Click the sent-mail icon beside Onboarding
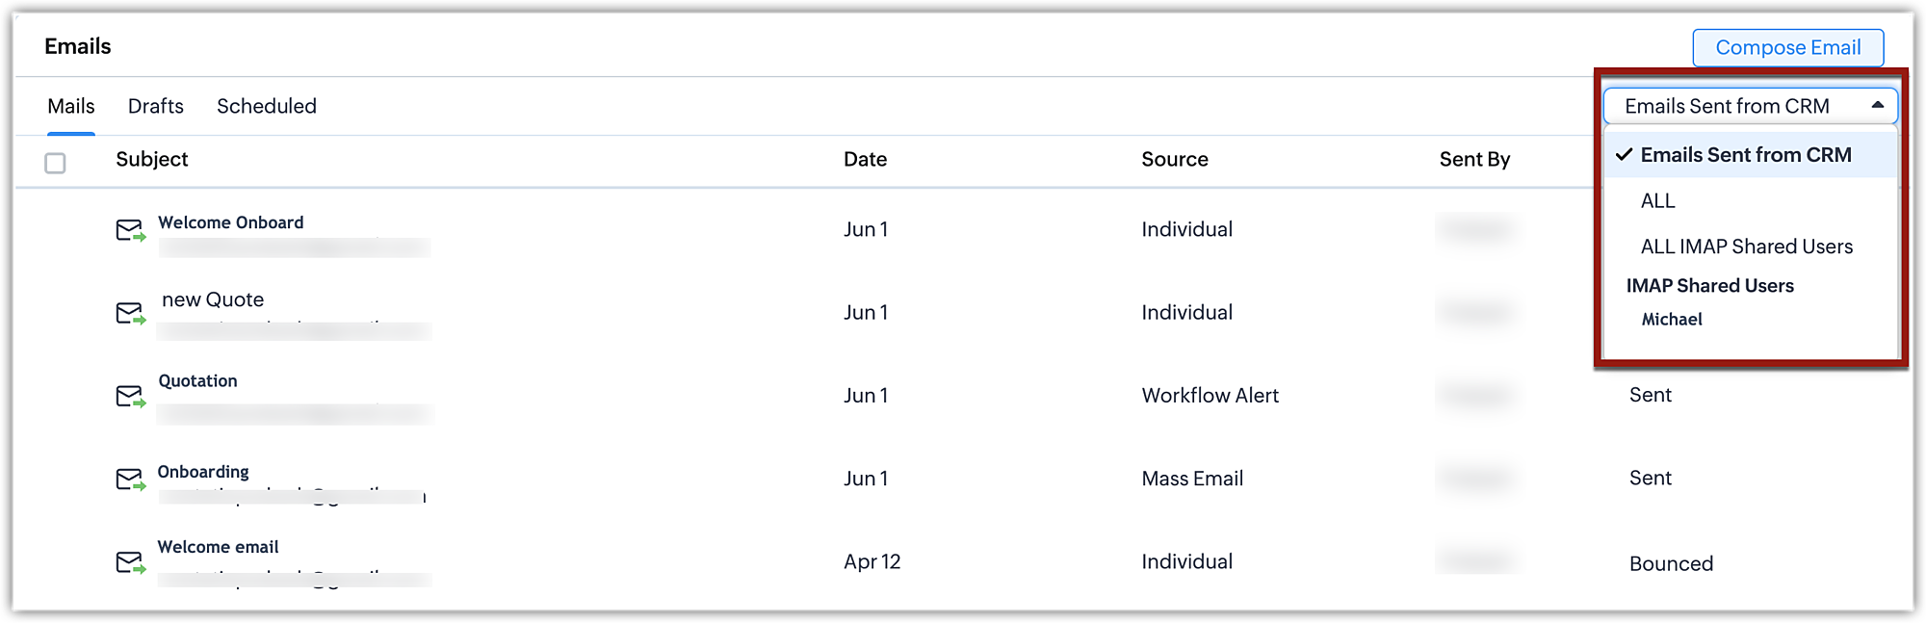The image size is (1926, 623). (131, 479)
